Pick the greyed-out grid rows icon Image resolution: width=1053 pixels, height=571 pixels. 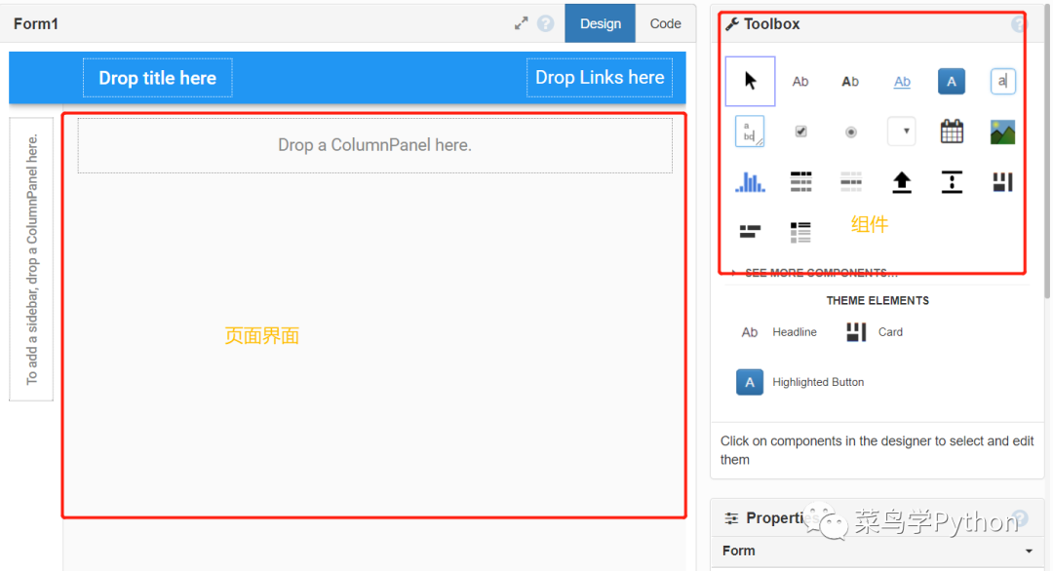851,182
